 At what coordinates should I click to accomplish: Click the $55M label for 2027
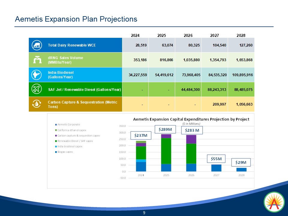pyautogui.click(x=216, y=158)
